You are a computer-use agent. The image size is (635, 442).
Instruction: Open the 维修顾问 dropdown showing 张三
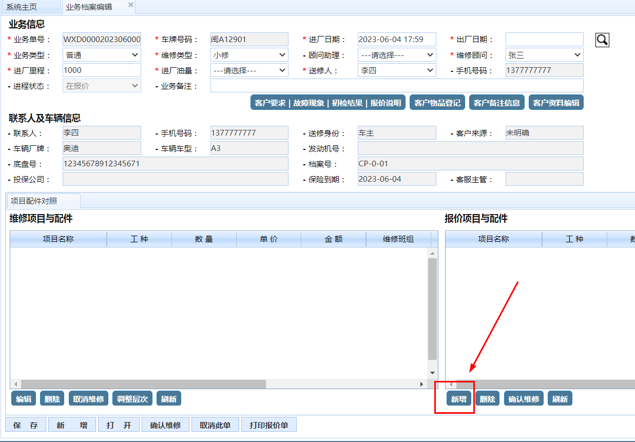(x=545, y=55)
